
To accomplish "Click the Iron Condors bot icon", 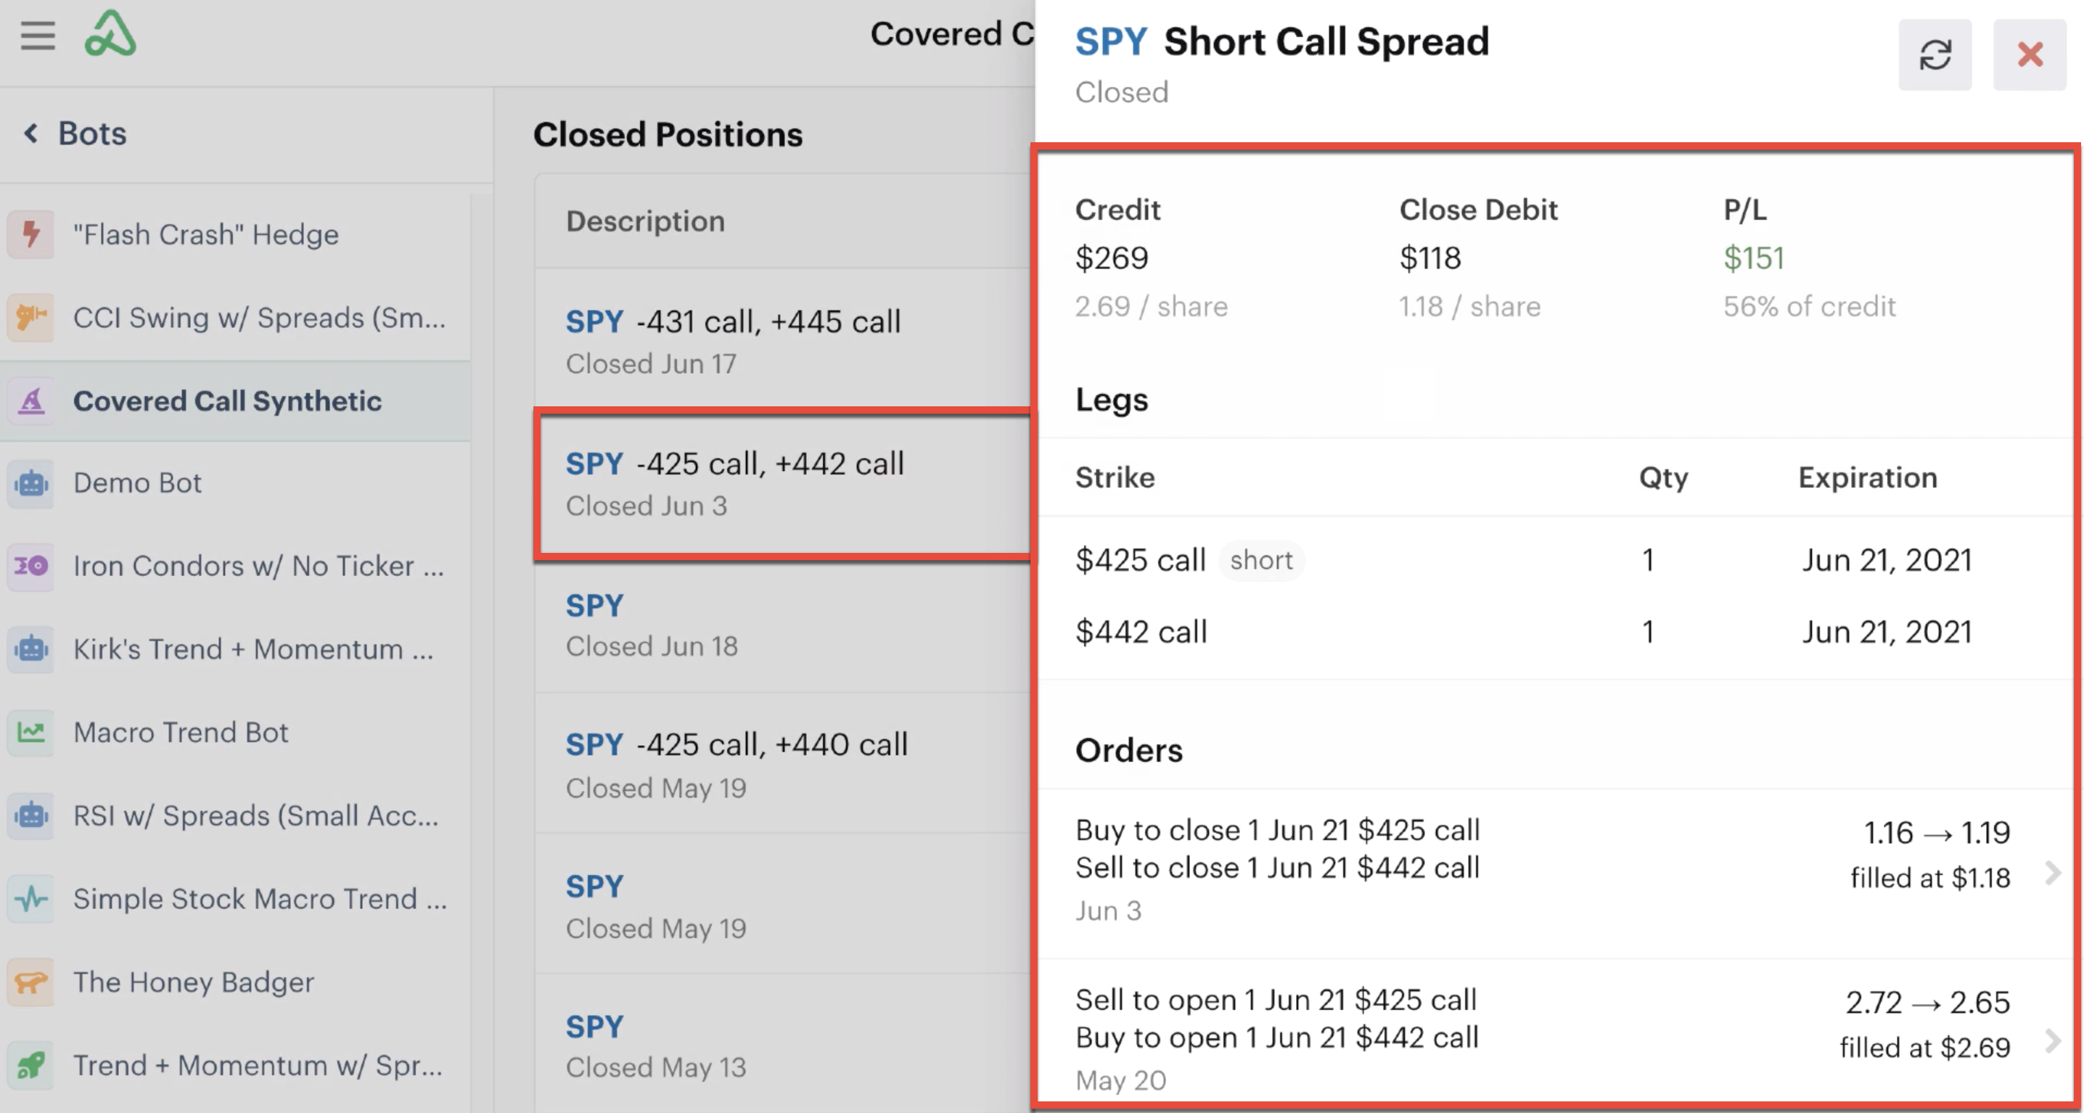I will [30, 566].
